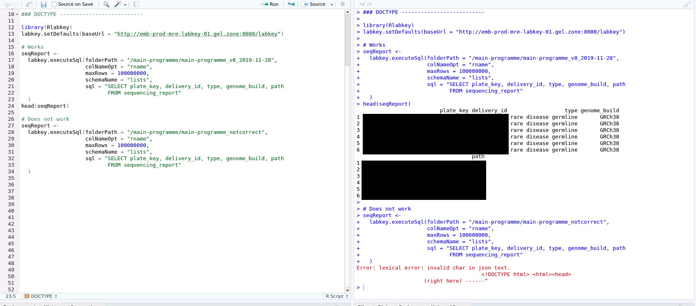The height and width of the screenshot is (306, 696).
Task: Collapse the DOCTYPE section fold arrow
Action: tap(17, 14)
